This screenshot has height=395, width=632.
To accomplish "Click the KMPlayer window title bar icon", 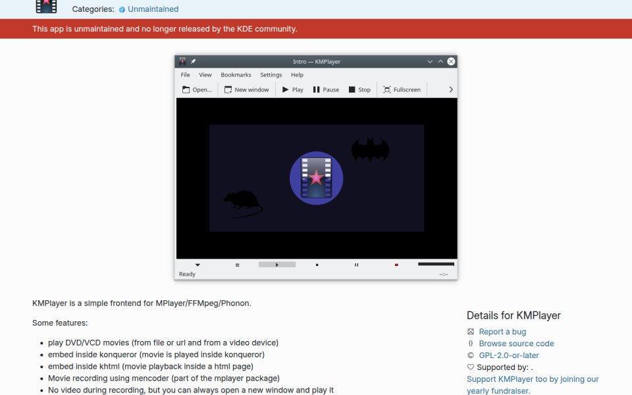I will pyautogui.click(x=182, y=61).
